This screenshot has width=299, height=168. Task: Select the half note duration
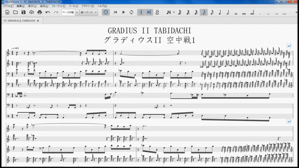point(228,12)
